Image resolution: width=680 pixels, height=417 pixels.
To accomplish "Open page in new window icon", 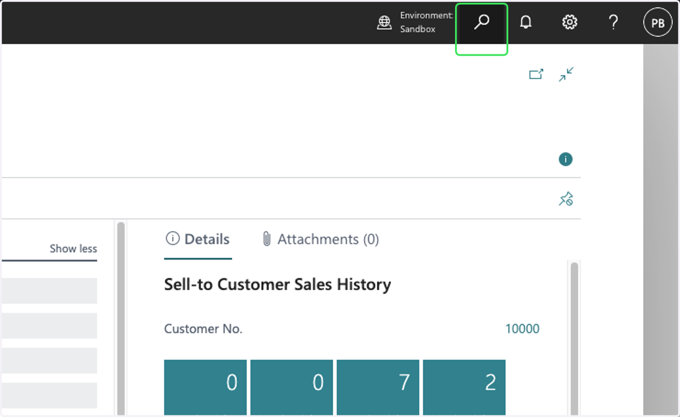I will point(536,74).
